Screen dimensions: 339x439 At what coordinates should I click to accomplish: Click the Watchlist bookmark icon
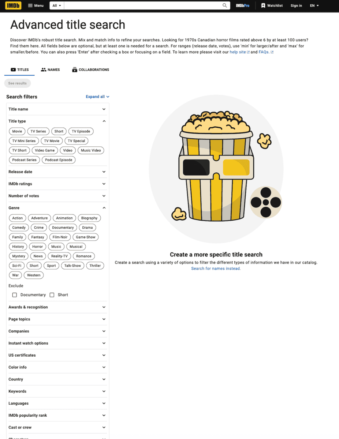pos(263,5)
